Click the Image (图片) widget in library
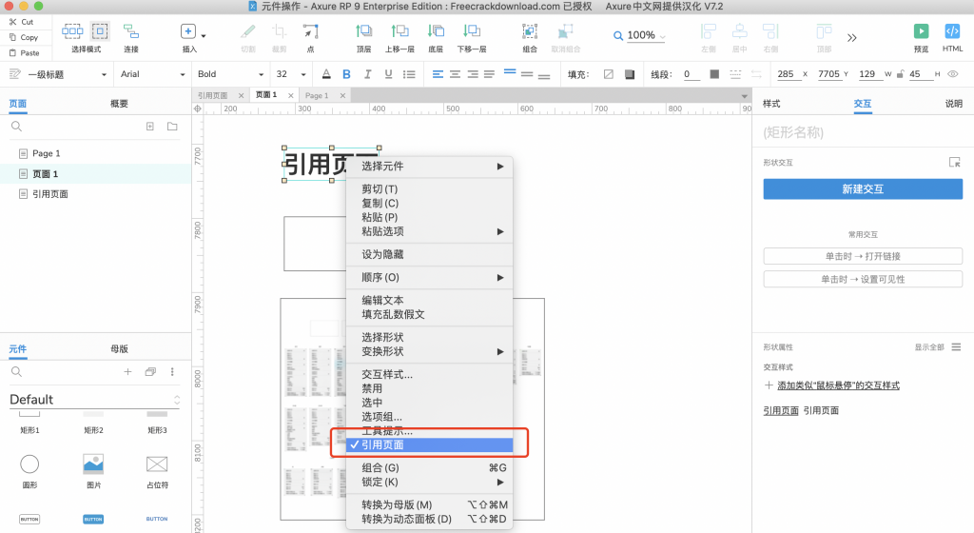The width and height of the screenshot is (974, 533). pos(93,464)
